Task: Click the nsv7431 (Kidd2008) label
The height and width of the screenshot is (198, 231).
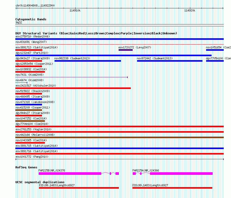Action: (30, 75)
